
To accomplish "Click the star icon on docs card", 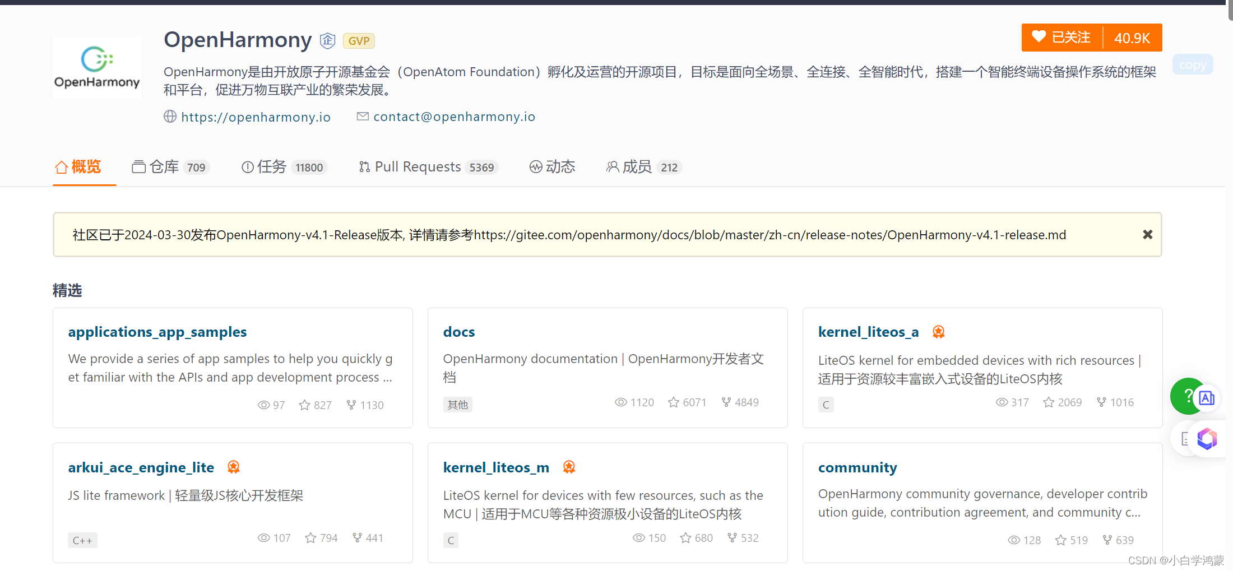I will (674, 402).
